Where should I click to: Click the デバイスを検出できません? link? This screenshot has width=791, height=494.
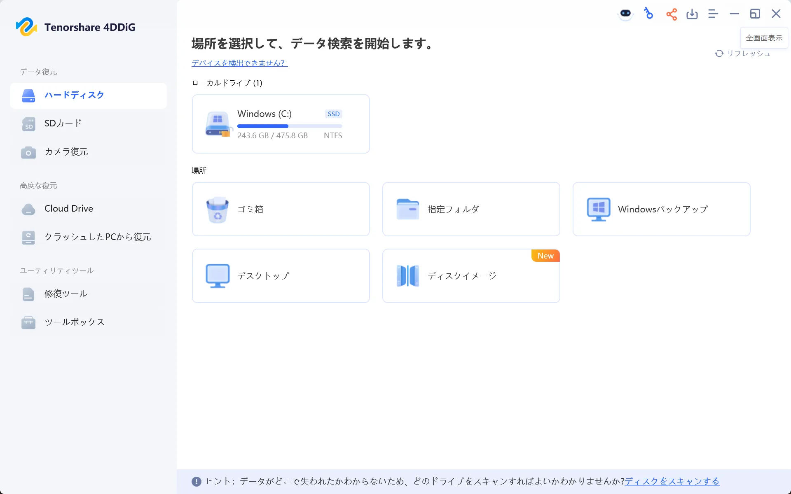(238, 63)
